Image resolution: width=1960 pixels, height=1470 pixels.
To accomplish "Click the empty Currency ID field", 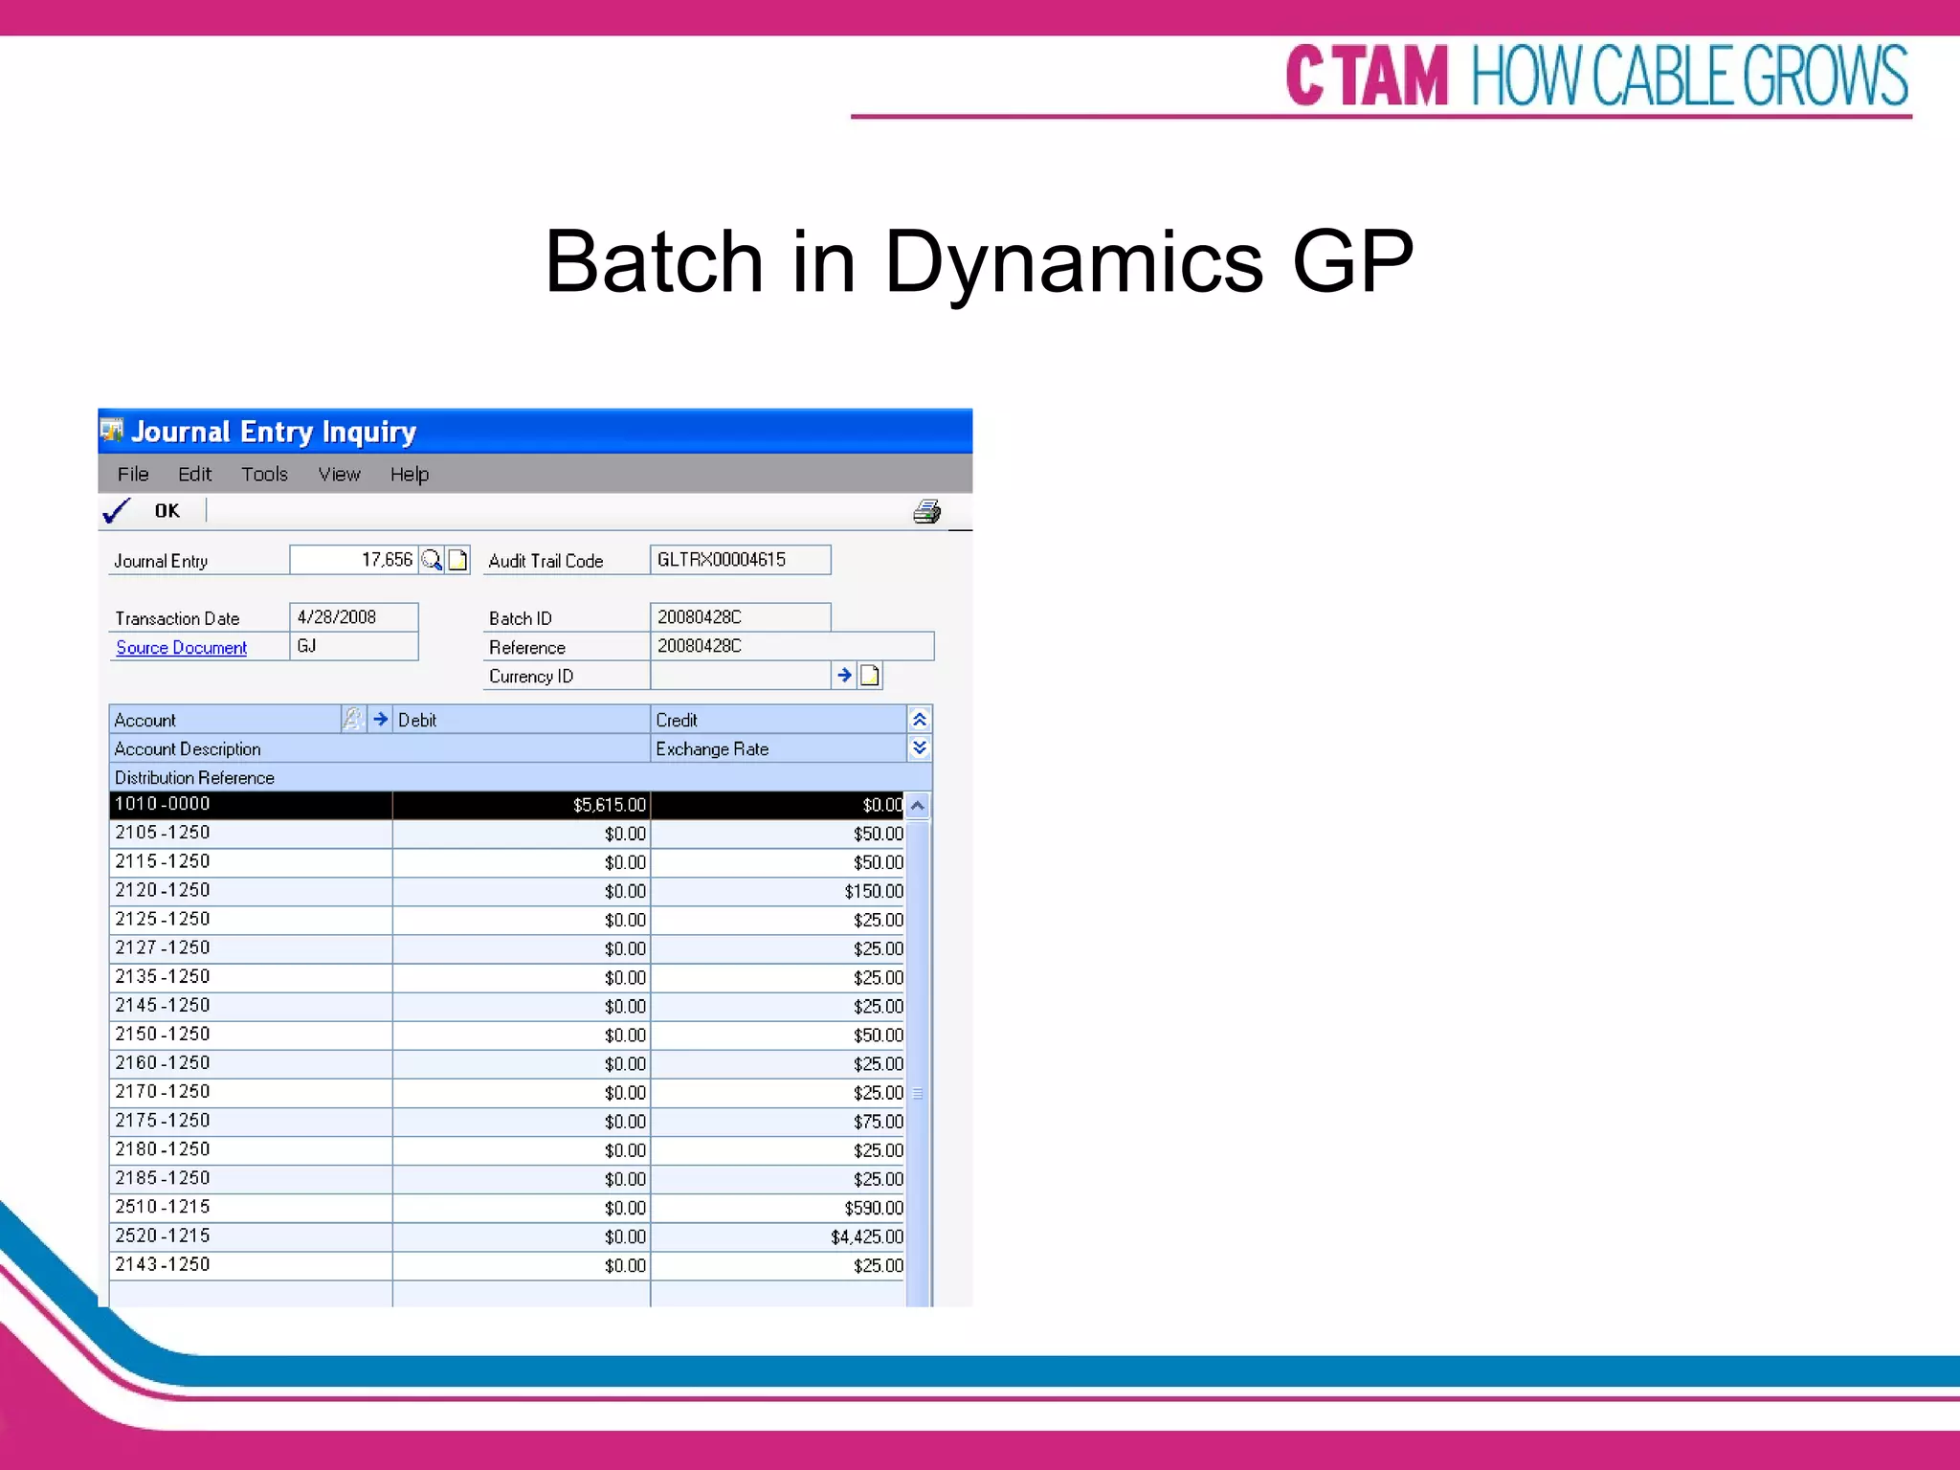I will click(x=740, y=676).
